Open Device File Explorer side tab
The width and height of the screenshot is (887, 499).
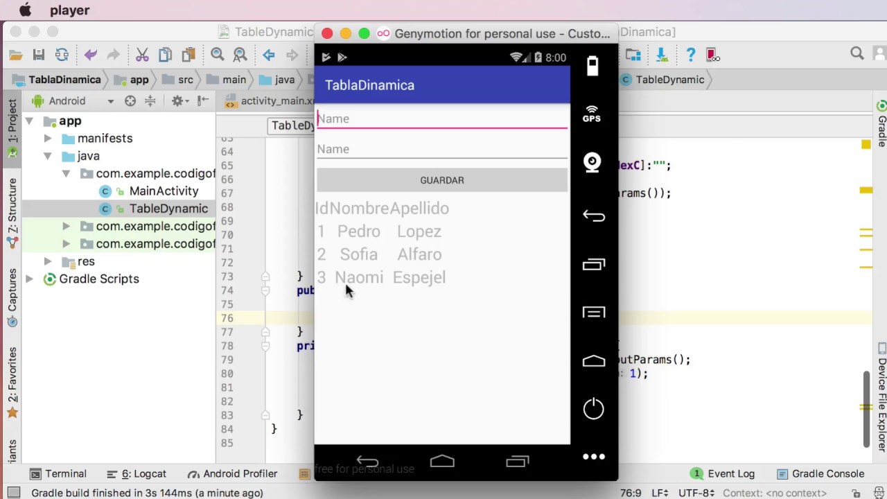point(881,396)
